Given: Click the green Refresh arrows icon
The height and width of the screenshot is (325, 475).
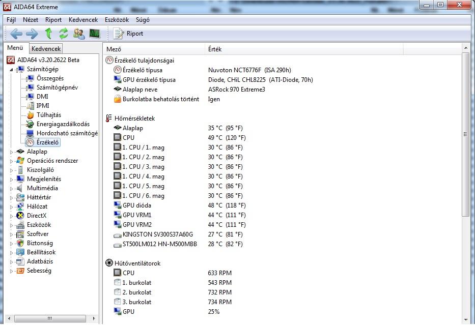Looking at the screenshot, I should click(x=64, y=33).
